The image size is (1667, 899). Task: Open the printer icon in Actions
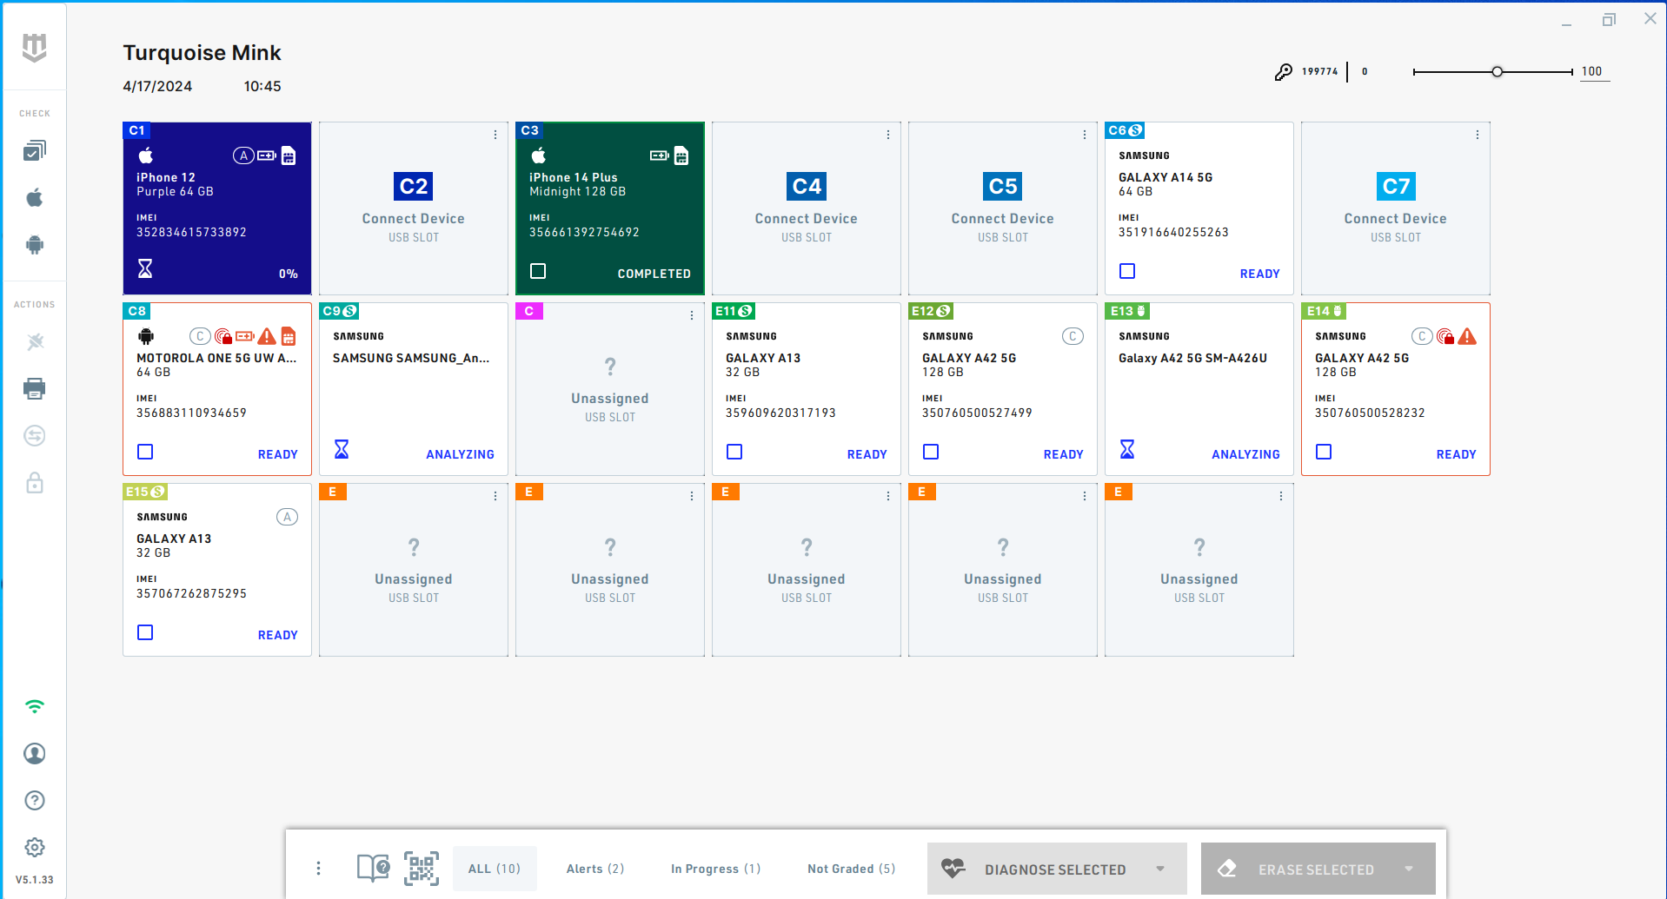[35, 388]
